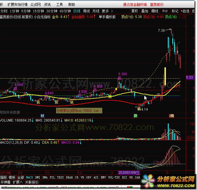Click the 底 marker near 4.14 low
Viewport: 197px width, 190px height.
point(139,109)
